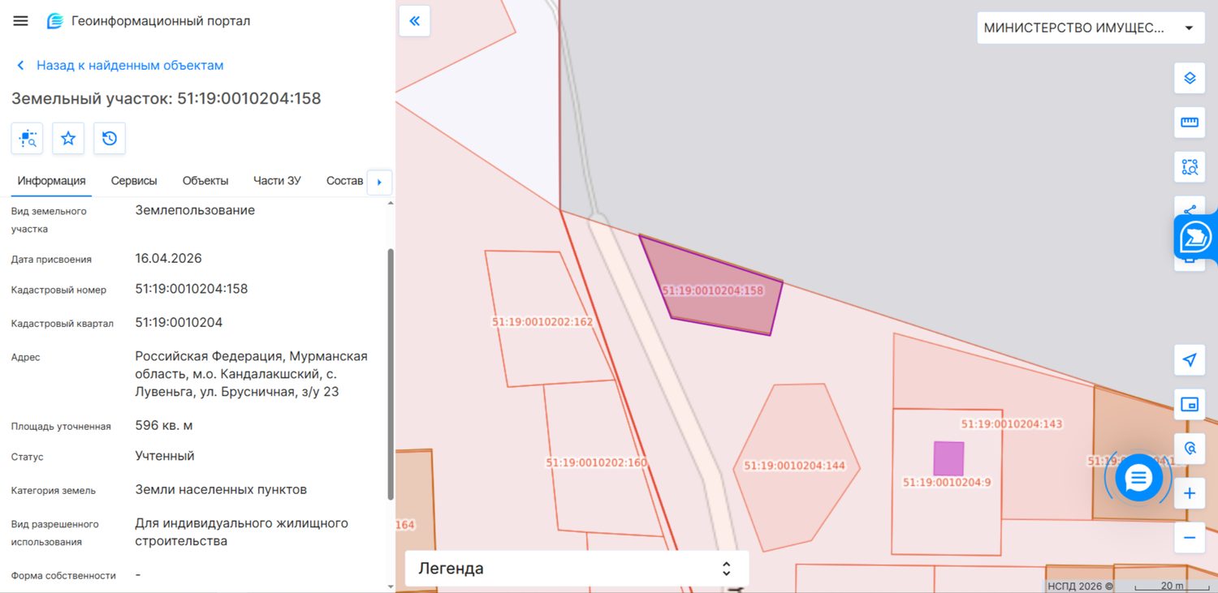The image size is (1218, 593).
Task: Open the map layers panel
Action: pyautogui.click(x=1190, y=78)
